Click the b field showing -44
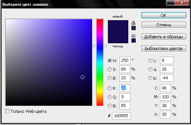Screen dimensions: 191x125 167,78
